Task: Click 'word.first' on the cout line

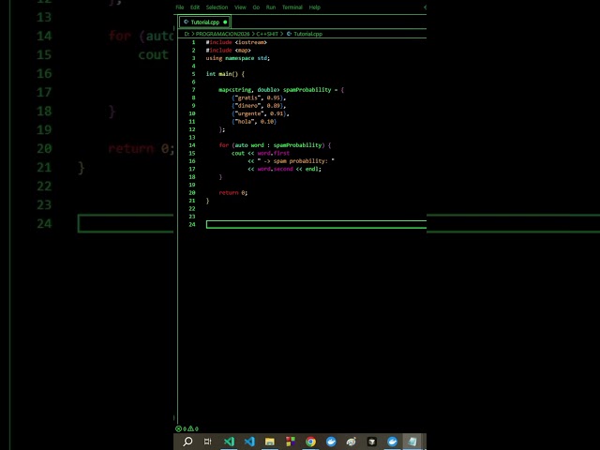Action: pos(273,153)
